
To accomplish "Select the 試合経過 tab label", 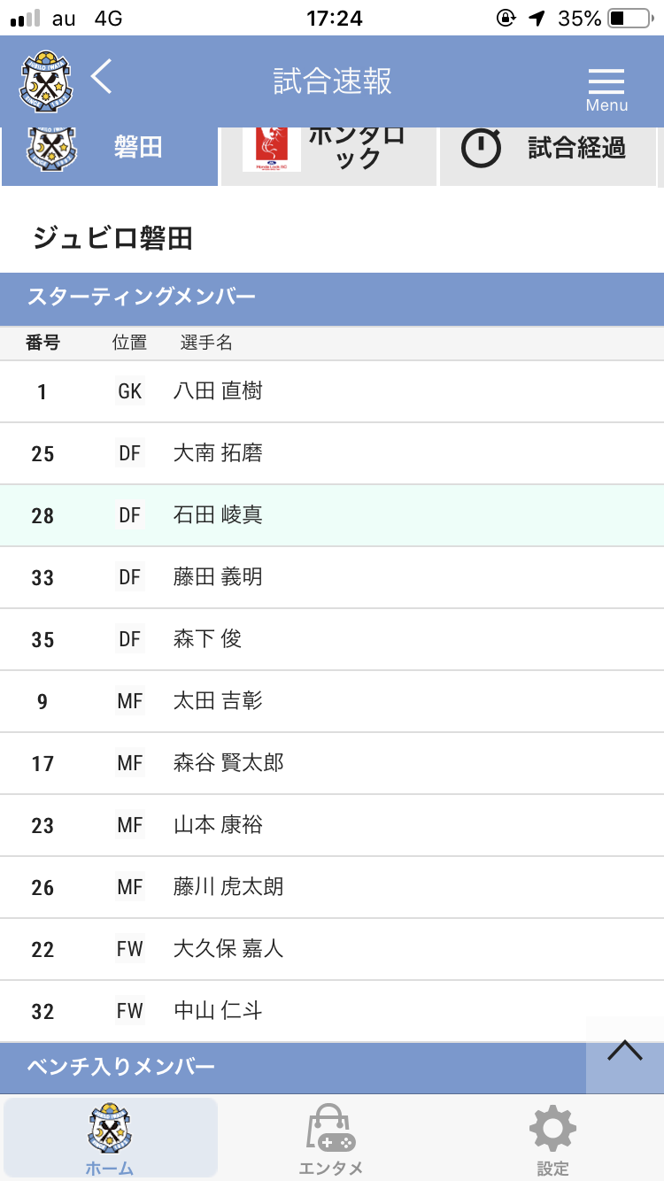I will click(x=577, y=148).
